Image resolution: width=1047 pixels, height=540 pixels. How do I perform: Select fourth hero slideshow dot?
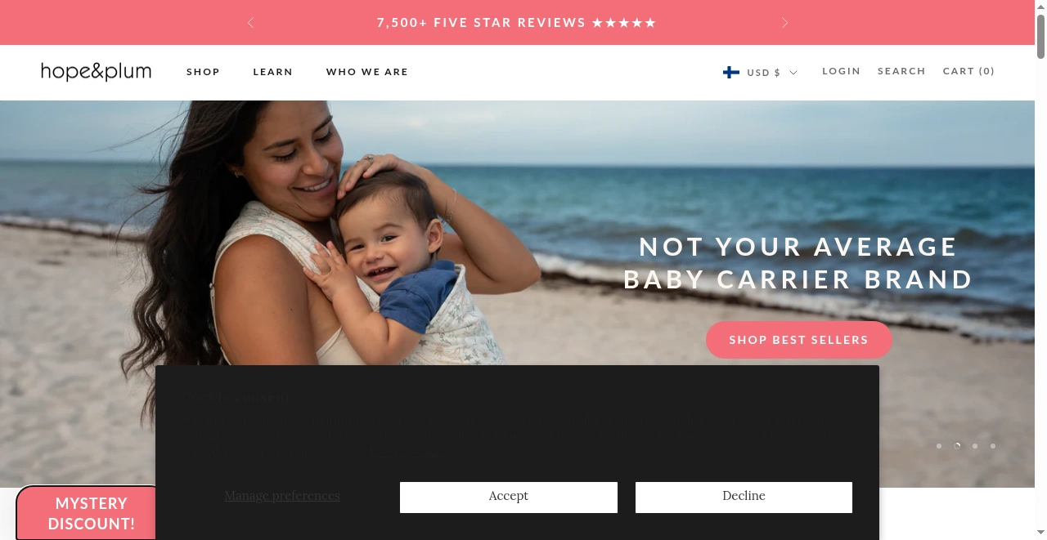click(993, 446)
